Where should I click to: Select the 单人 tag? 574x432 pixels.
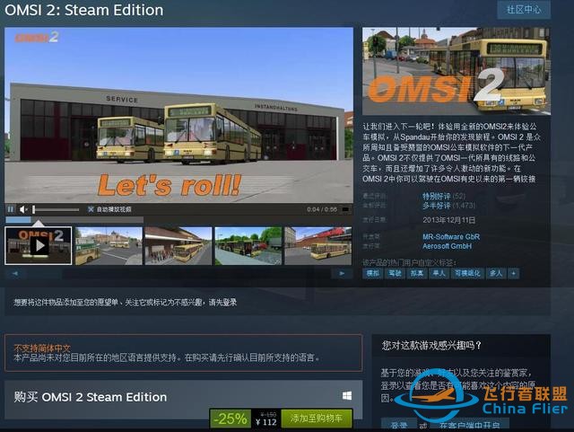click(x=439, y=274)
